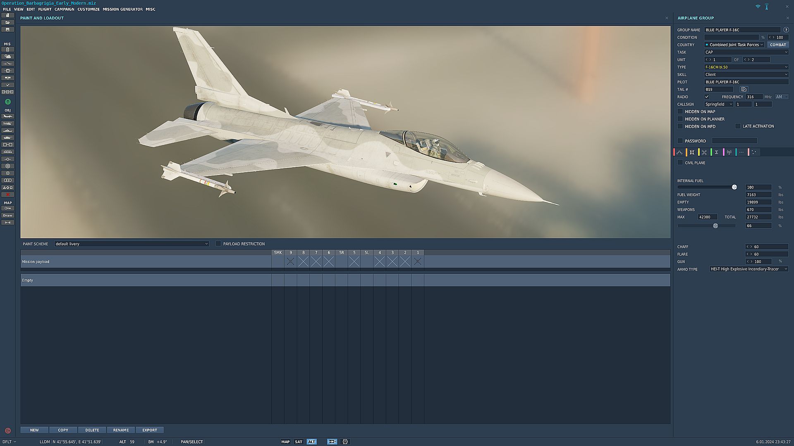Image resolution: width=794 pixels, height=446 pixels.
Task: Open the saved mission folder icon
Action: (x=7, y=22)
